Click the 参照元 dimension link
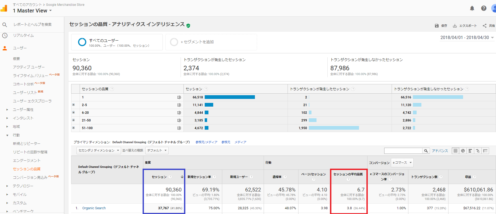Viewport: 496px width, 214px height. click(226, 142)
